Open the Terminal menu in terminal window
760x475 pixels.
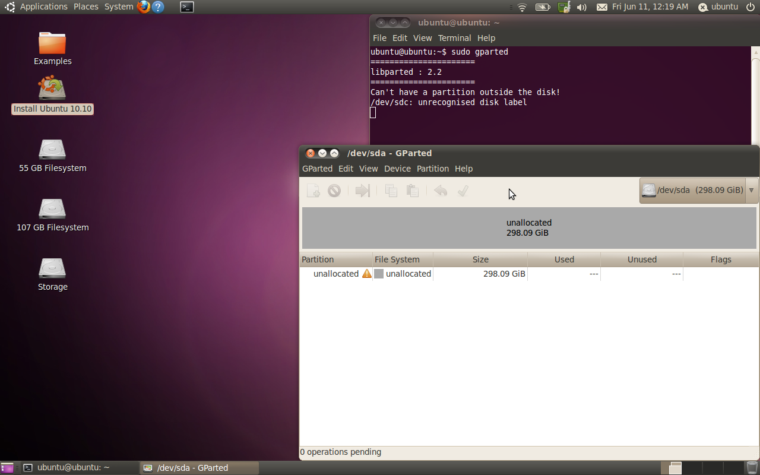tap(454, 38)
